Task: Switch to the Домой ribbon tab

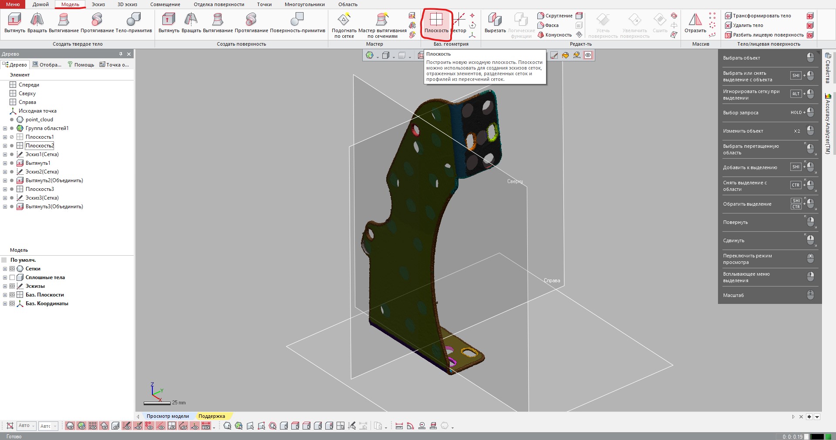Action: click(40, 4)
